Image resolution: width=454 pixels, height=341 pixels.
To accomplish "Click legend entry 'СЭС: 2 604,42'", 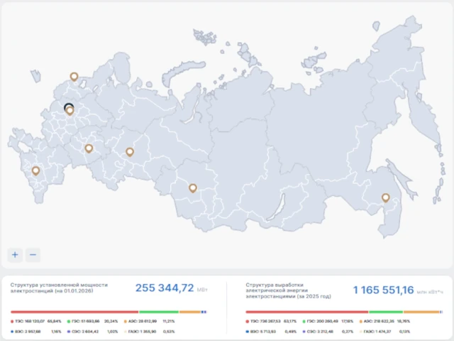I will tap(83, 332).
